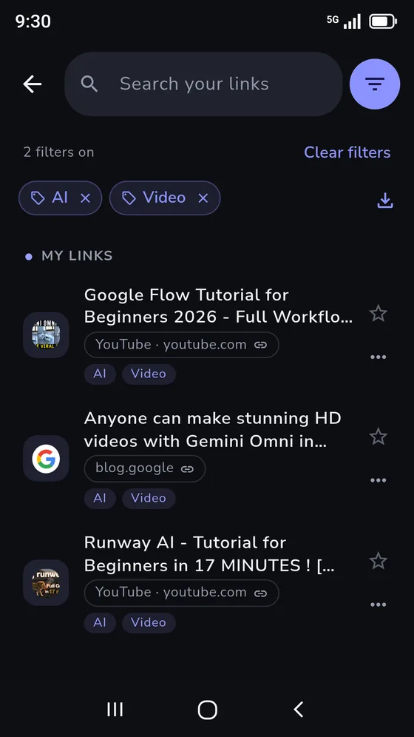Tap the Google logo thumbnail

click(46, 458)
